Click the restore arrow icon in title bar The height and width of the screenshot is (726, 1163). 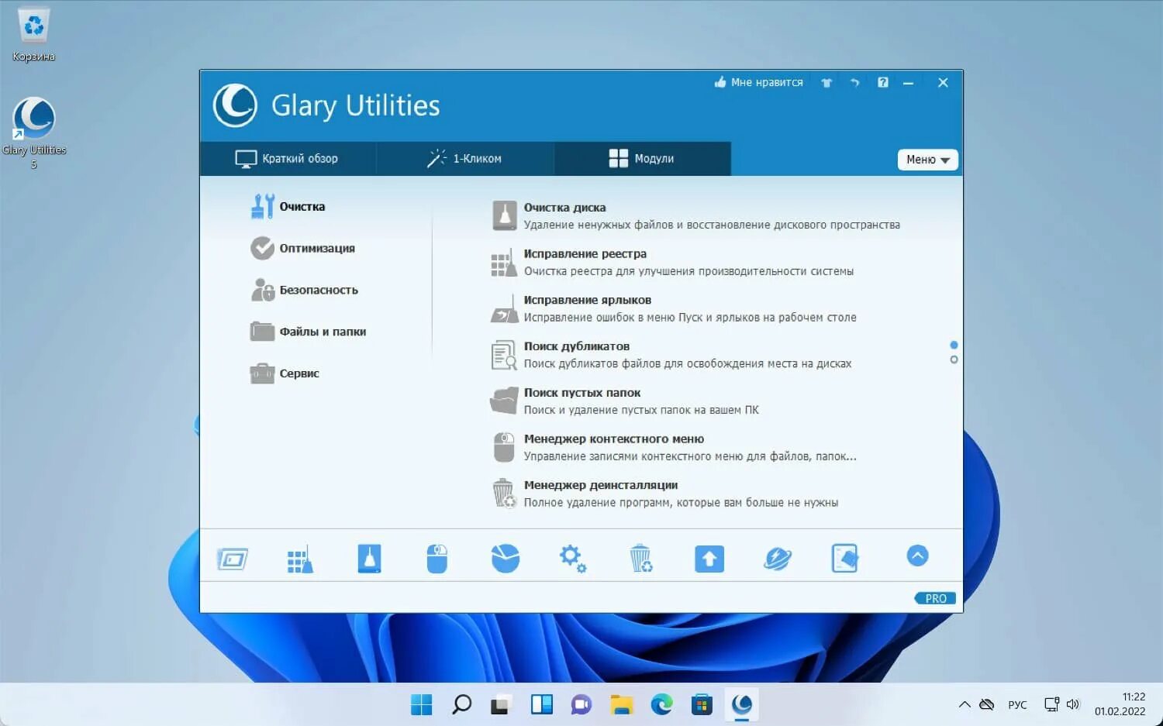(854, 83)
